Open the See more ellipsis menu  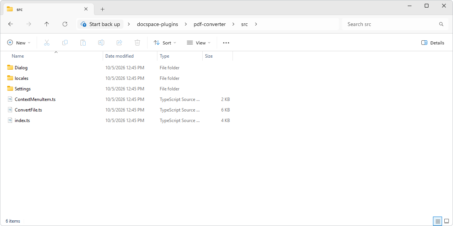pyautogui.click(x=226, y=43)
